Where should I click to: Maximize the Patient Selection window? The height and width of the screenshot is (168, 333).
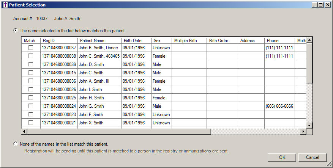click(x=321, y=5)
